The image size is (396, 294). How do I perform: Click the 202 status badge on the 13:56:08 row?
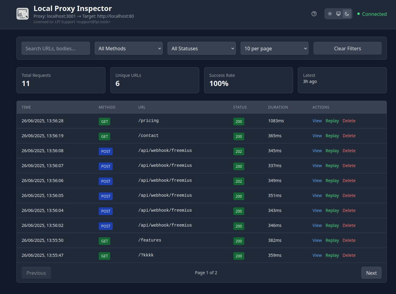[239, 151]
